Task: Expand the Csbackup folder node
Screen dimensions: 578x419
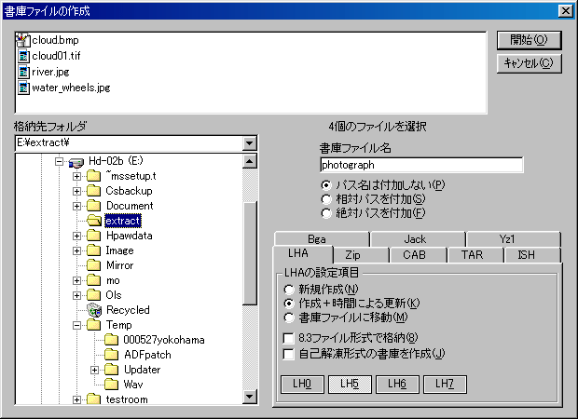Action: [x=76, y=191]
